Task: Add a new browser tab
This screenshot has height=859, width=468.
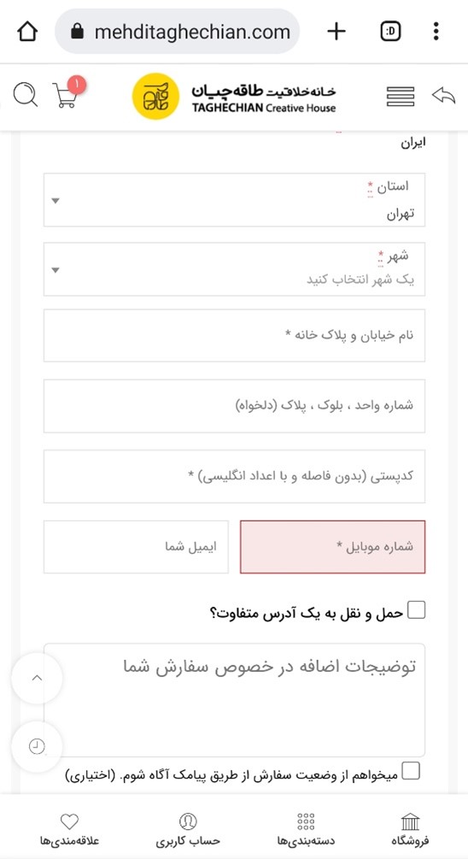Action: pos(336,32)
